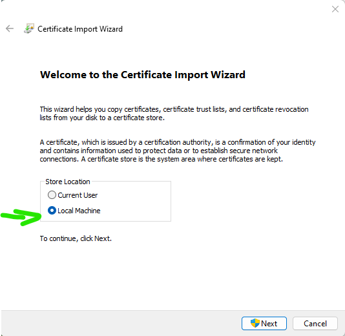
Task: Cancel the certificate import
Action: (315, 324)
